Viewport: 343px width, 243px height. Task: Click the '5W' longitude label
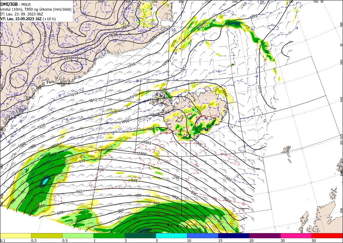click(x=262, y=2)
